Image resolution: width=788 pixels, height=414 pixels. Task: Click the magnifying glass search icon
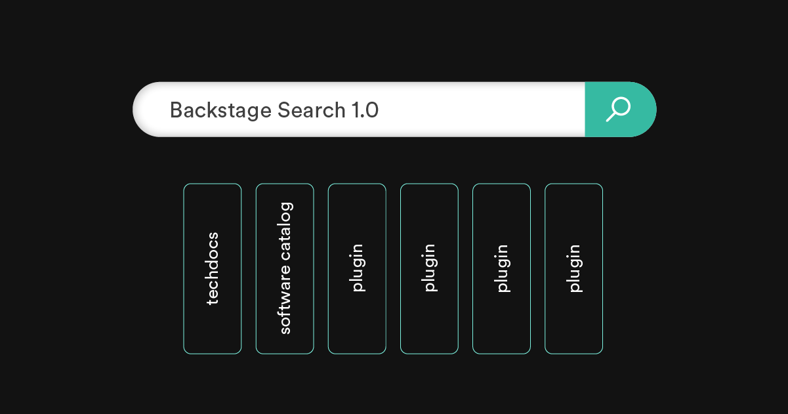pos(618,110)
